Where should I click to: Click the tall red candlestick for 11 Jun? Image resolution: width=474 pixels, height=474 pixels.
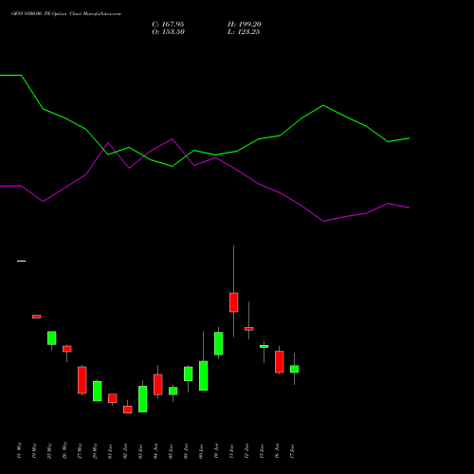pos(234,302)
